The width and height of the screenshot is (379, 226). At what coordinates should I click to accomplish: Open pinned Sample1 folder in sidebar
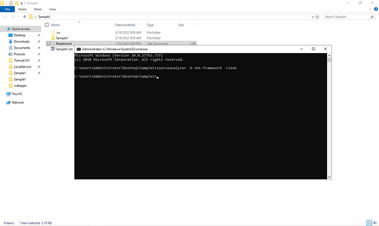(19, 73)
